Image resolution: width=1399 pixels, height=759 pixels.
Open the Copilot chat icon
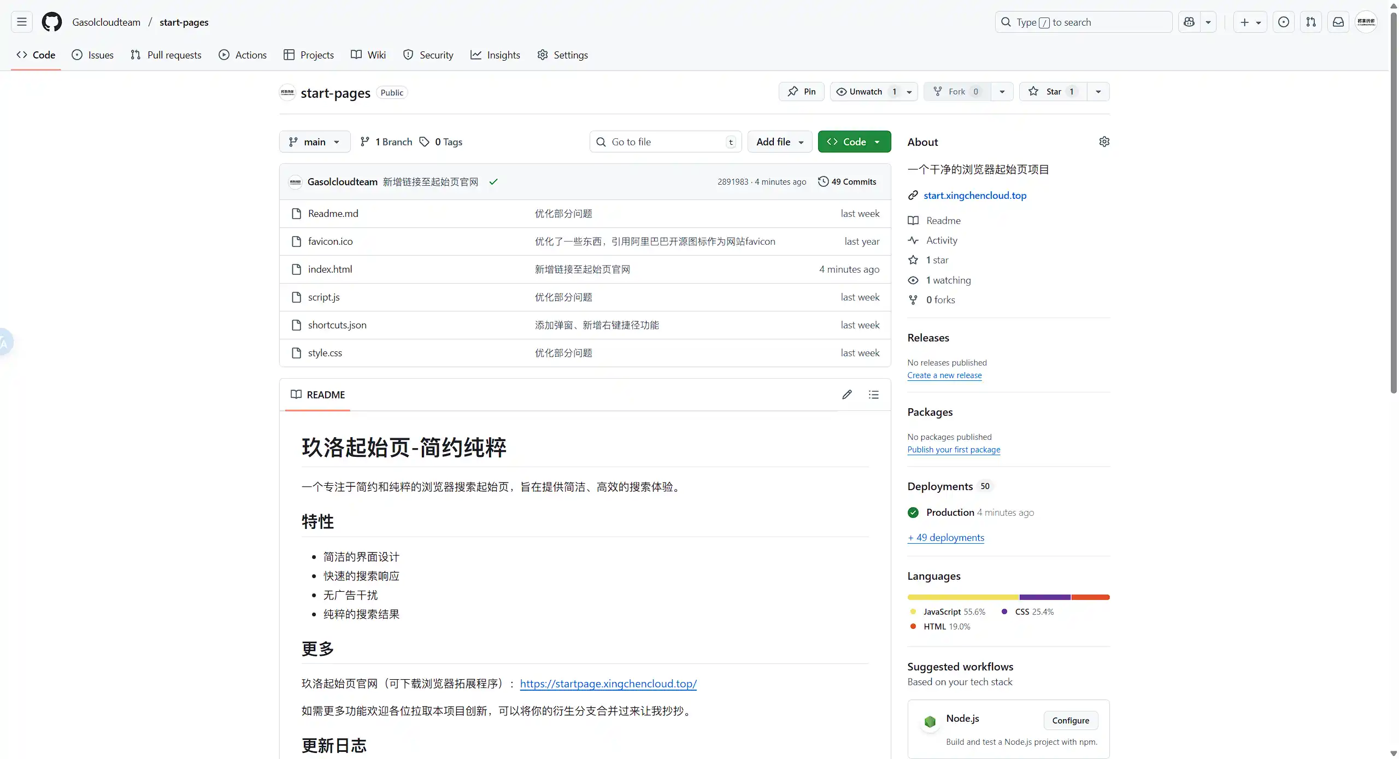coord(1189,22)
